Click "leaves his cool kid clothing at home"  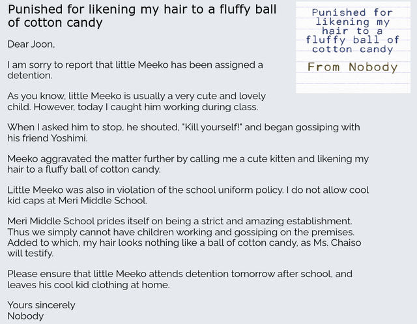tap(89, 285)
